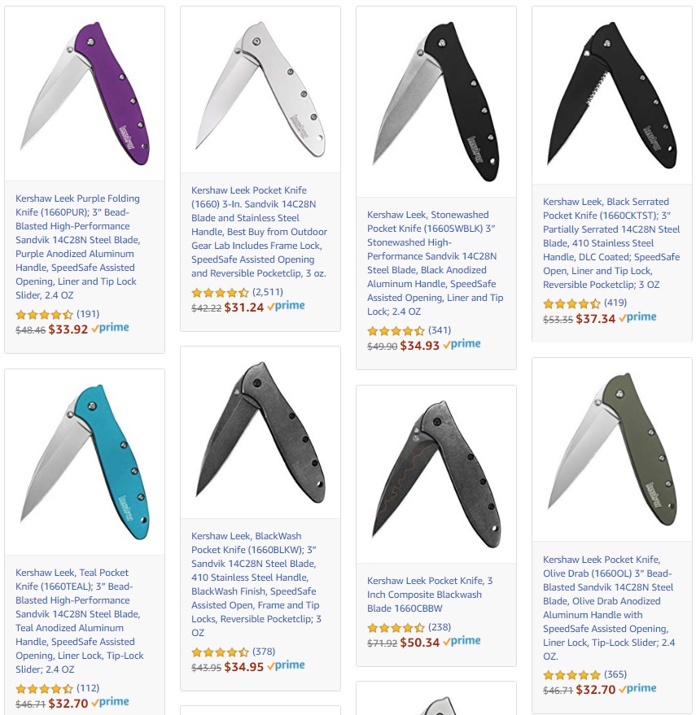Image resolution: width=696 pixels, height=715 pixels.
Task: Open the black serrated knife image
Action: pos(611,95)
